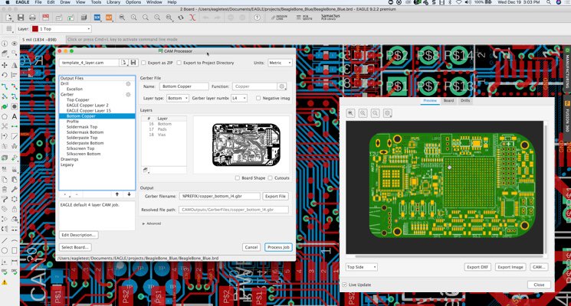The height and width of the screenshot is (306, 571).
Task: Click the edit layers icon below layer list
Action: point(146,170)
